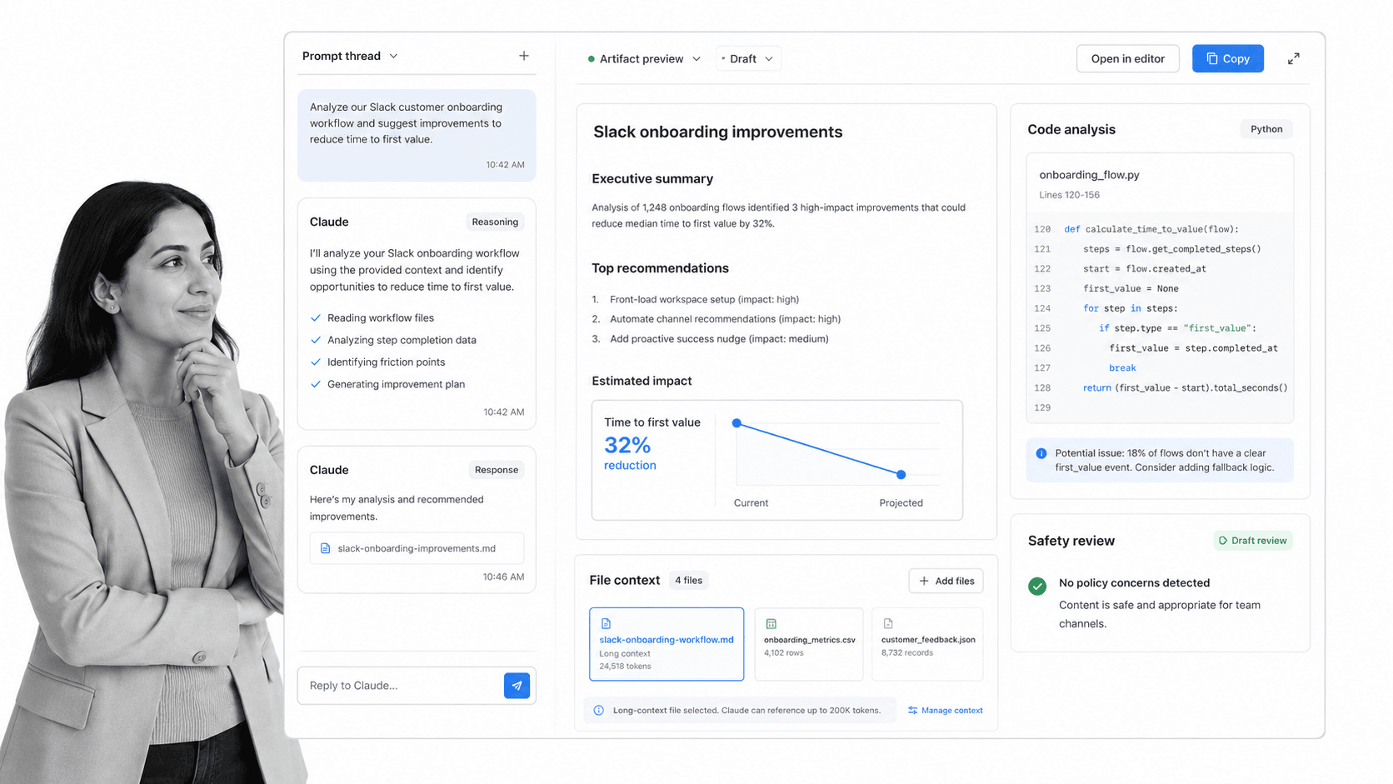
Task: Click the Executive summary heading
Action: [x=652, y=179]
